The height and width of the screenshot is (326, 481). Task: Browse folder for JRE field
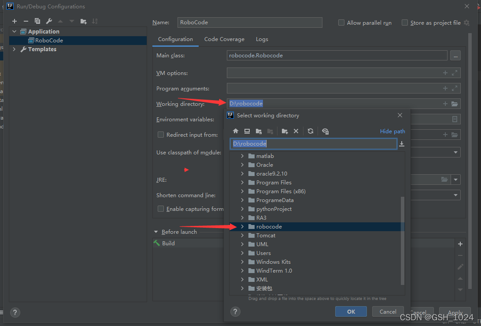444,180
